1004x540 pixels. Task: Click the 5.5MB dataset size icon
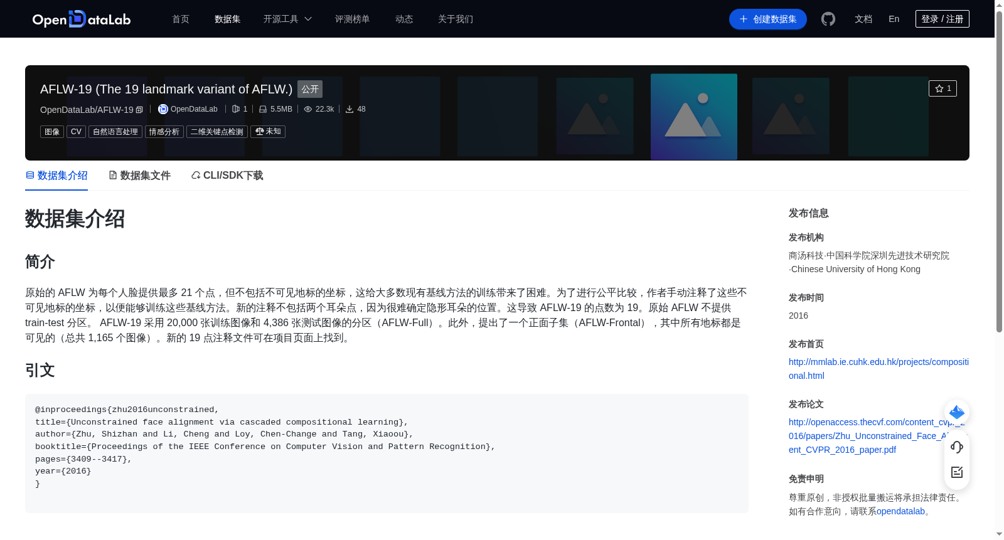[x=263, y=109]
